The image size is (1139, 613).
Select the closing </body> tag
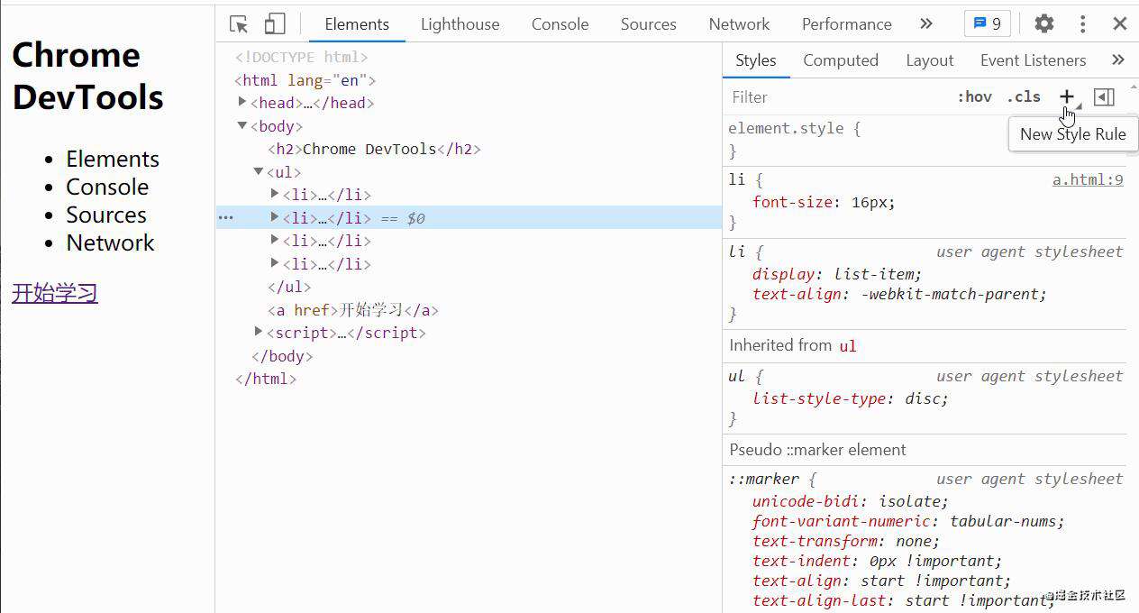(282, 356)
